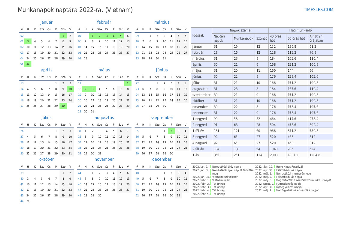The width and height of the screenshot is (351, 248).
Task: Select the Szünet column header
Action: [x=261, y=38]
